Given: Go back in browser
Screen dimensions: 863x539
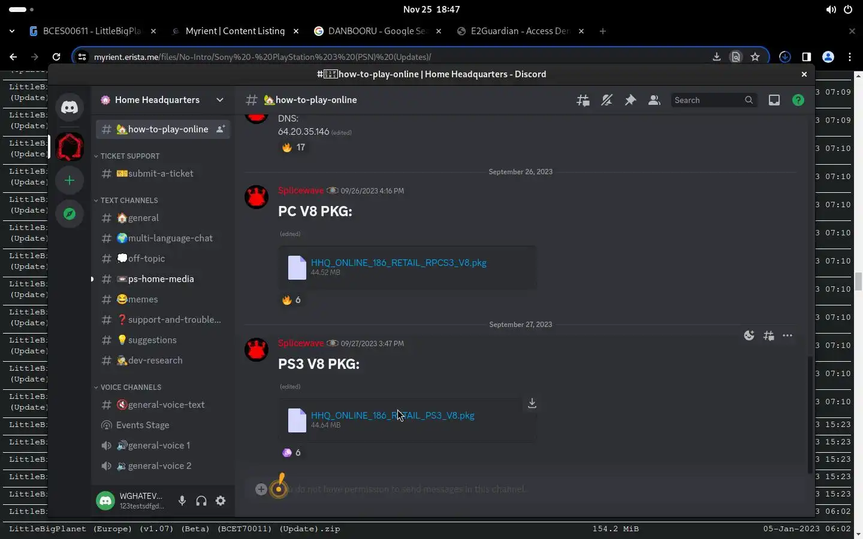Looking at the screenshot, I should coord(13,57).
